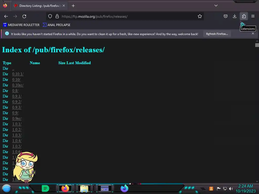Viewport: 259px width, 194px height.
Task: Open the 1.0.1/ directory
Action: coord(17,124)
